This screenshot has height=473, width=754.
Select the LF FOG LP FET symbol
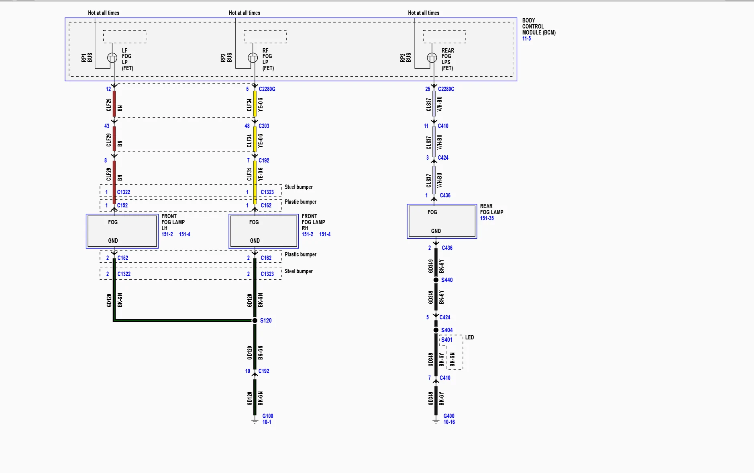tap(112, 58)
